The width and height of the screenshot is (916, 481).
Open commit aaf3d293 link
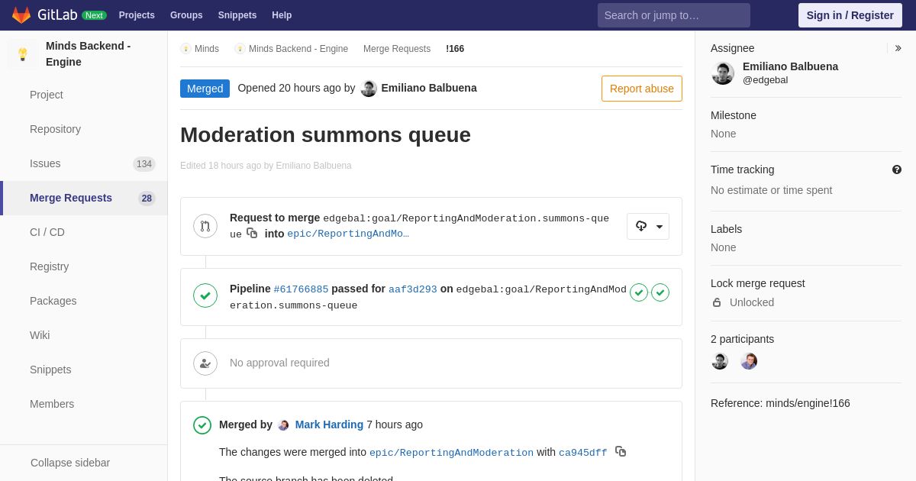point(413,289)
